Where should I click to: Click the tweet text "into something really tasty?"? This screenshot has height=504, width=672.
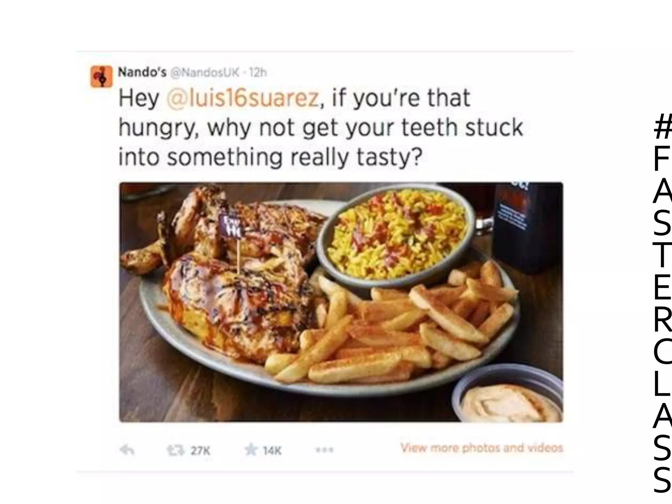click(270, 157)
